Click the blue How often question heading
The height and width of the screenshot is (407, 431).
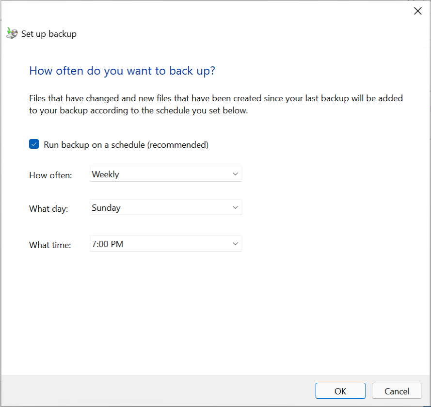(122, 71)
